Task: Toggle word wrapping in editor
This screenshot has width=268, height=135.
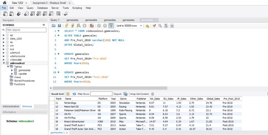Action: (172, 26)
